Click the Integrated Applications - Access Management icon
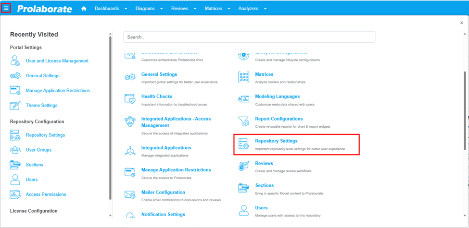The image size is (469, 228). point(130,121)
